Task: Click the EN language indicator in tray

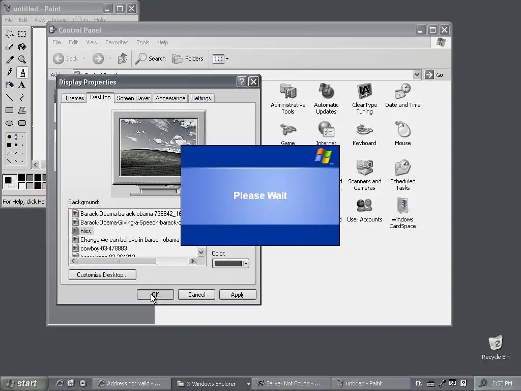Action: tap(419, 383)
